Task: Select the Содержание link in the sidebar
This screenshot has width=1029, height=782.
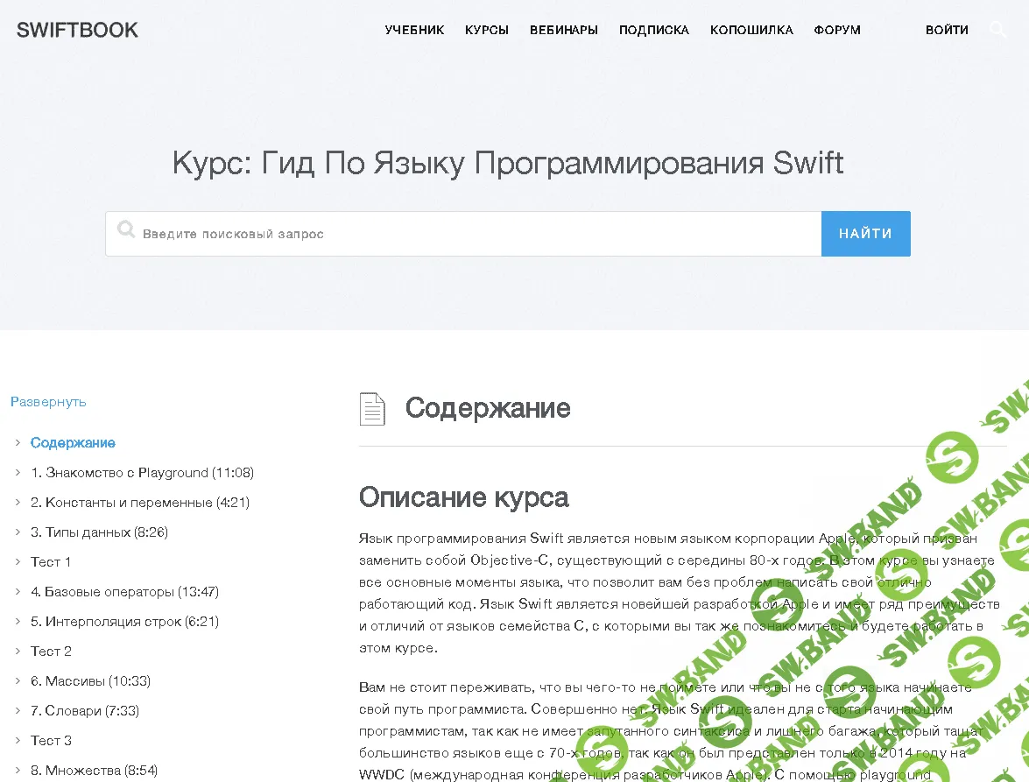Action: [x=73, y=442]
